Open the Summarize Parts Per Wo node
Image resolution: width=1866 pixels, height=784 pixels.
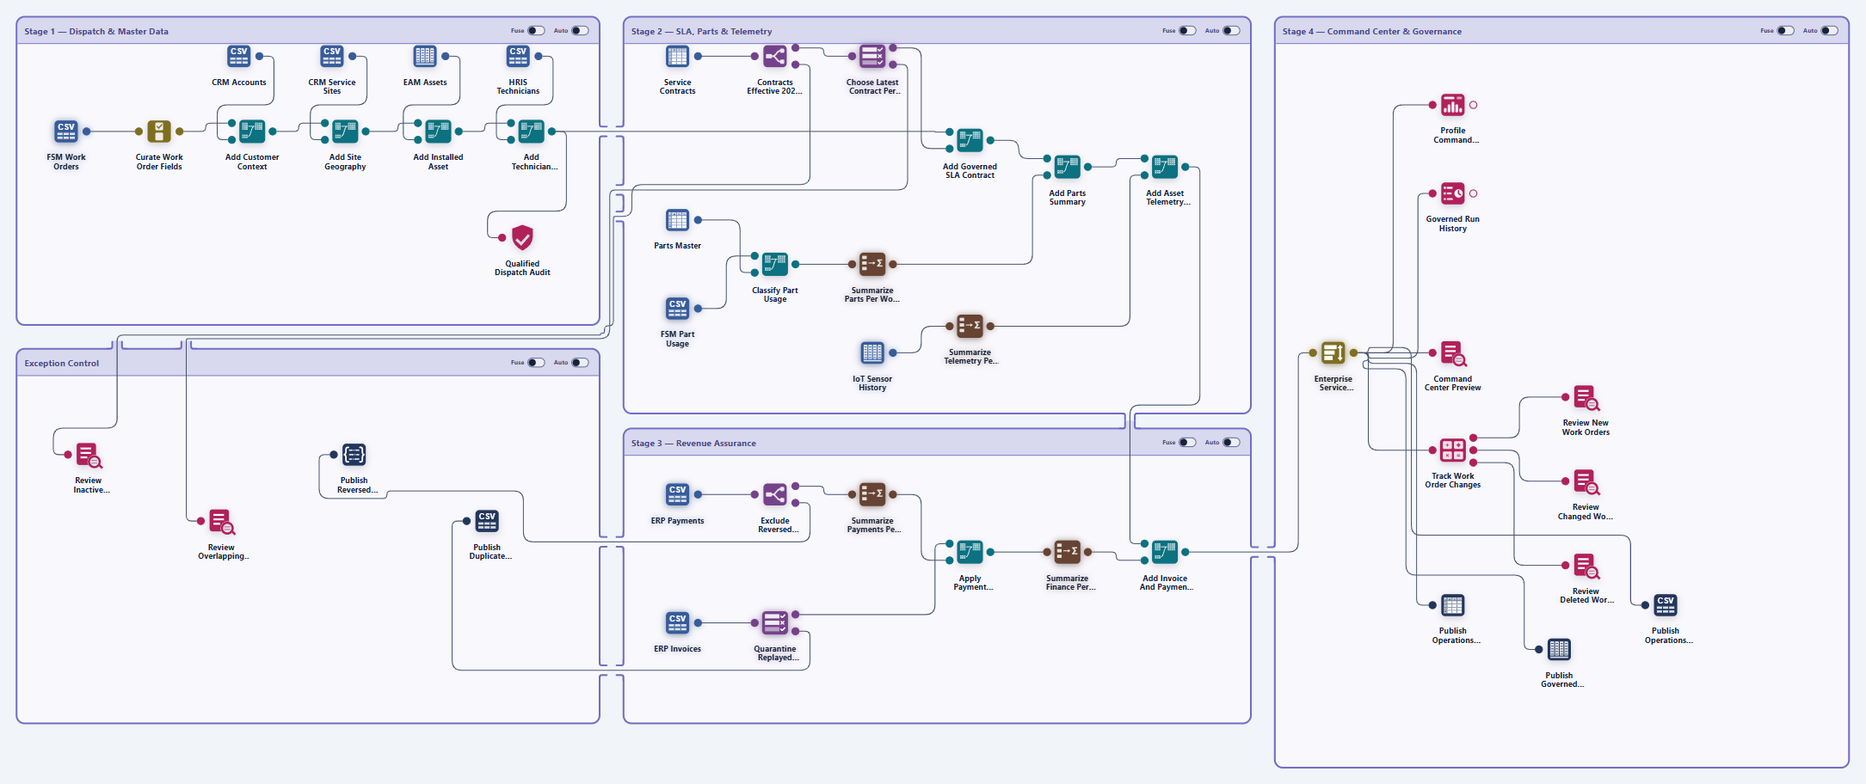pos(872,265)
